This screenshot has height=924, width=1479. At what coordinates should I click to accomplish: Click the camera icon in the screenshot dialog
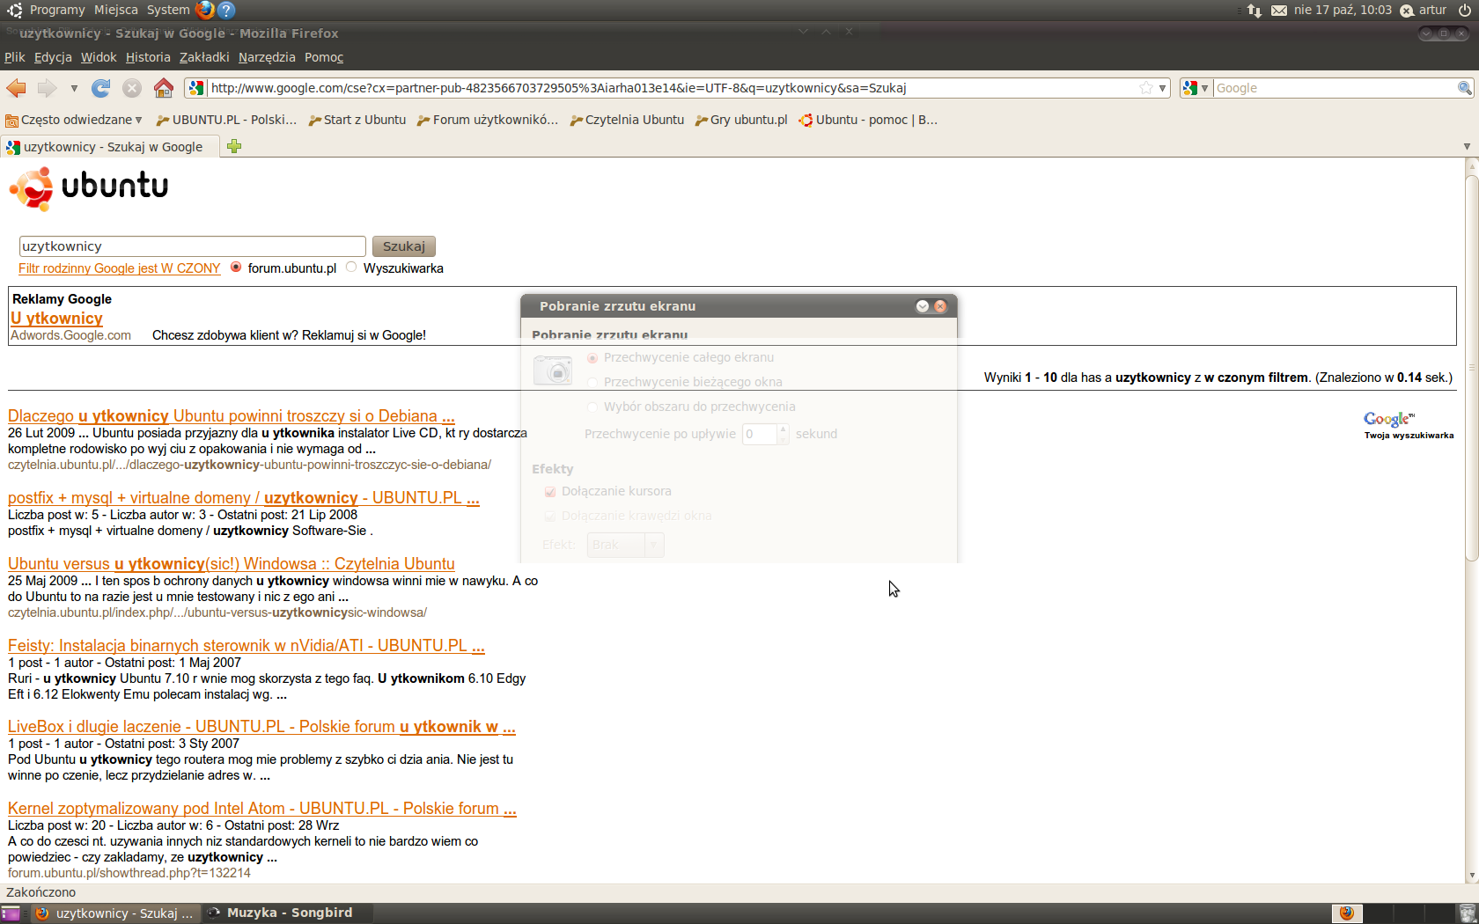(554, 370)
